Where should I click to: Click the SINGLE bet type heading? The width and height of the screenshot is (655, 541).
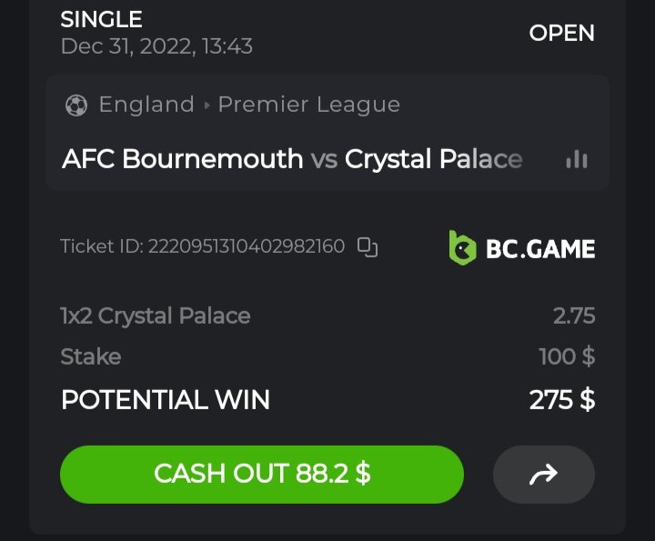coord(101,19)
